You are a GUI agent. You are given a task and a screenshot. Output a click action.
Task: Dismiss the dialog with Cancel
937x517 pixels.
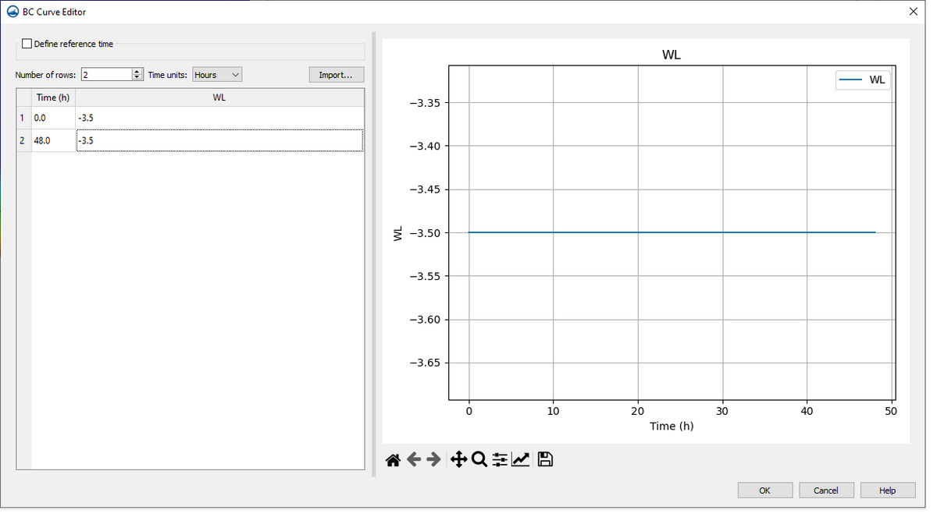(x=826, y=490)
